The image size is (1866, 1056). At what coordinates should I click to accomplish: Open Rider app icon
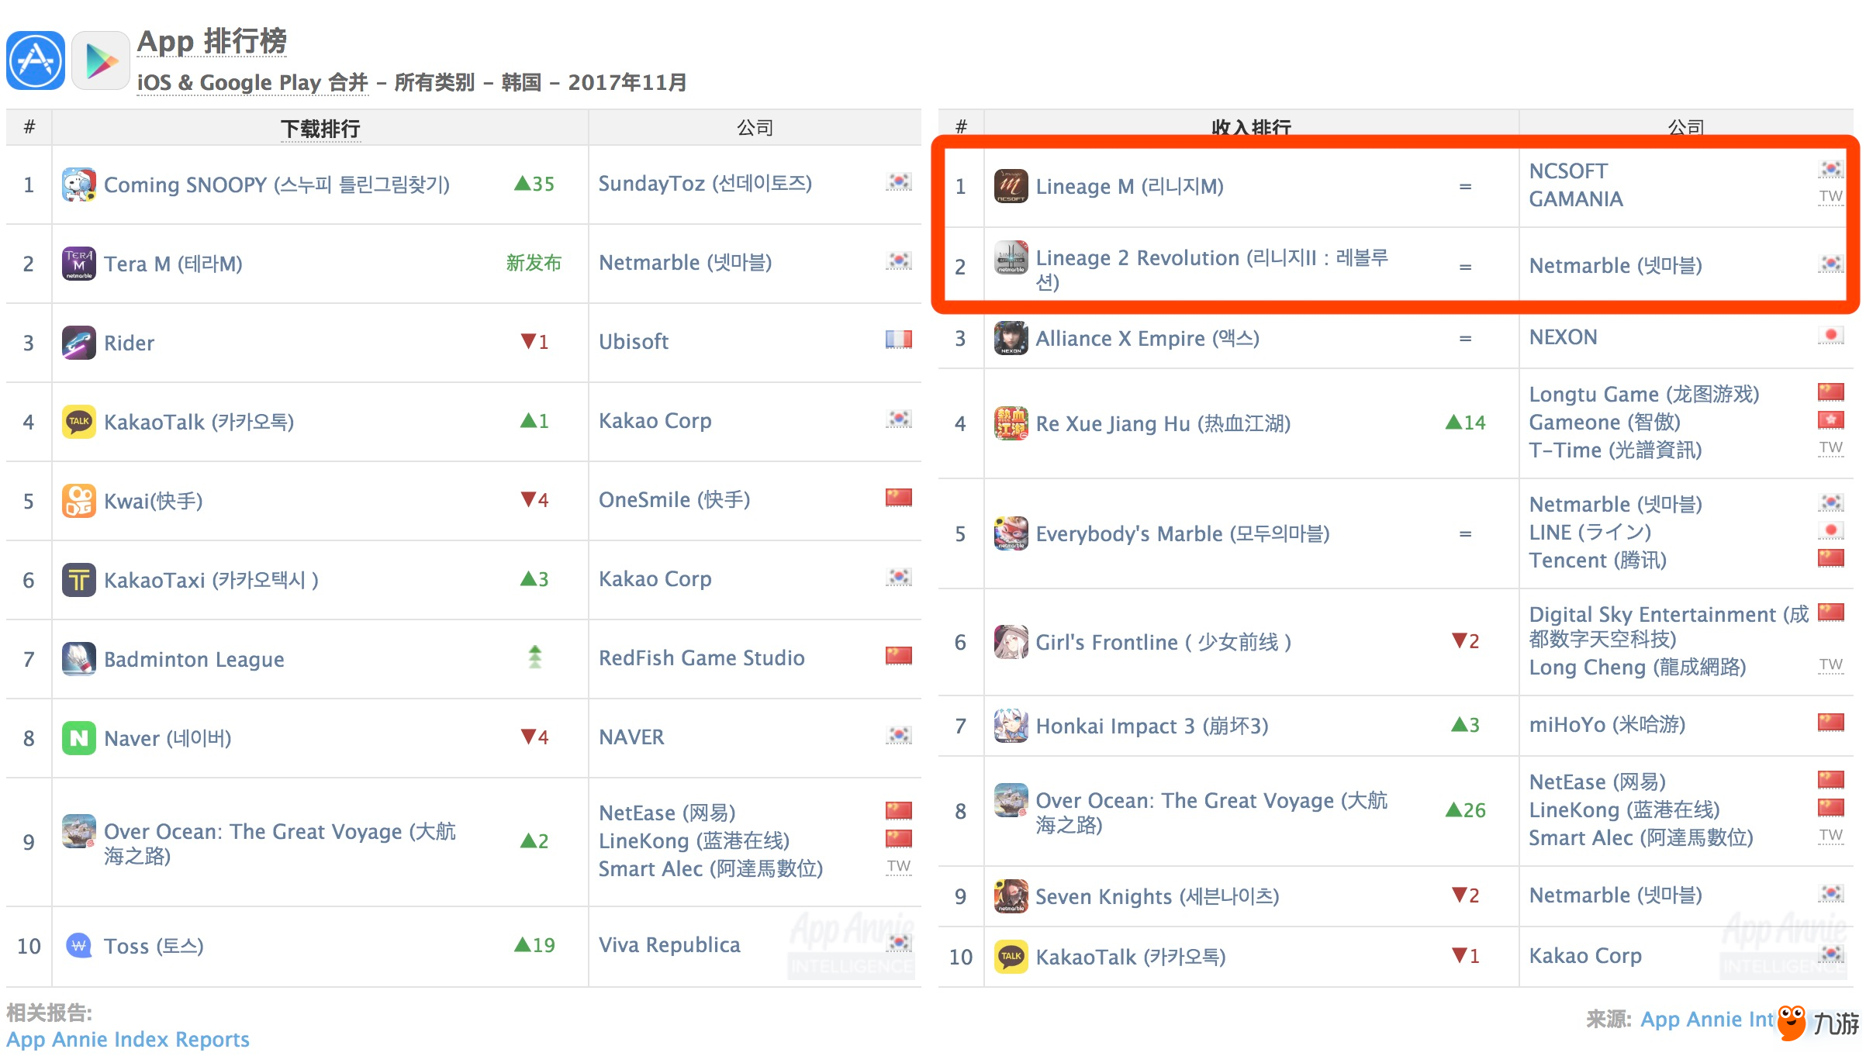pos(79,343)
